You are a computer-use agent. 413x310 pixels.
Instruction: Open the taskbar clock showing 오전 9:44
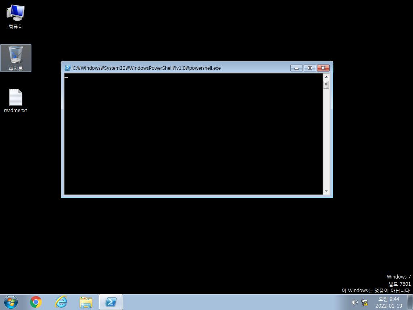point(389,302)
